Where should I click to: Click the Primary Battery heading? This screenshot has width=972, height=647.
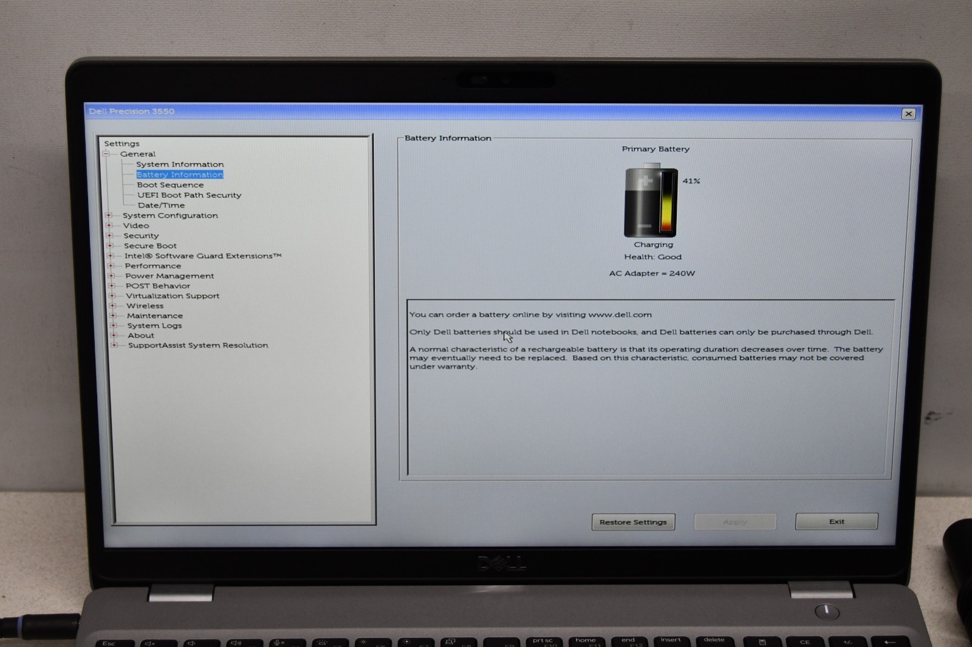tap(655, 149)
